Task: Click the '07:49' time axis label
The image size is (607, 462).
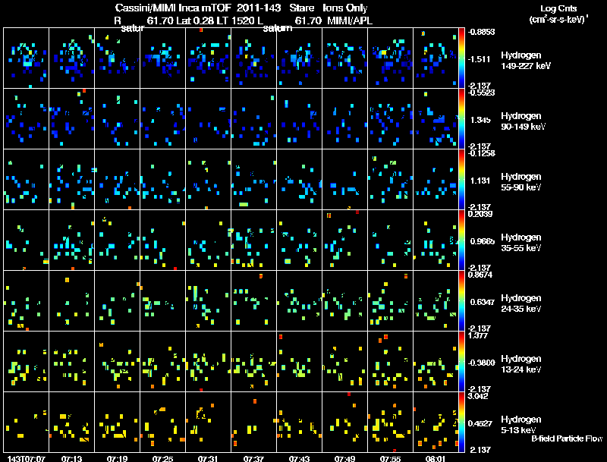Action: click(344, 458)
